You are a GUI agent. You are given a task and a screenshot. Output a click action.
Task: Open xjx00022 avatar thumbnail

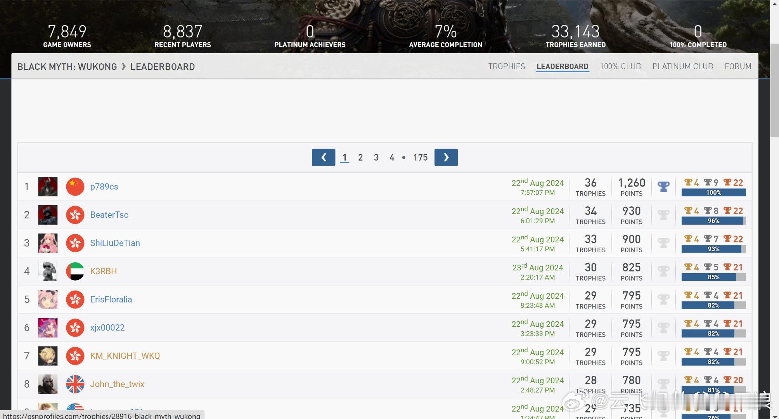point(48,327)
